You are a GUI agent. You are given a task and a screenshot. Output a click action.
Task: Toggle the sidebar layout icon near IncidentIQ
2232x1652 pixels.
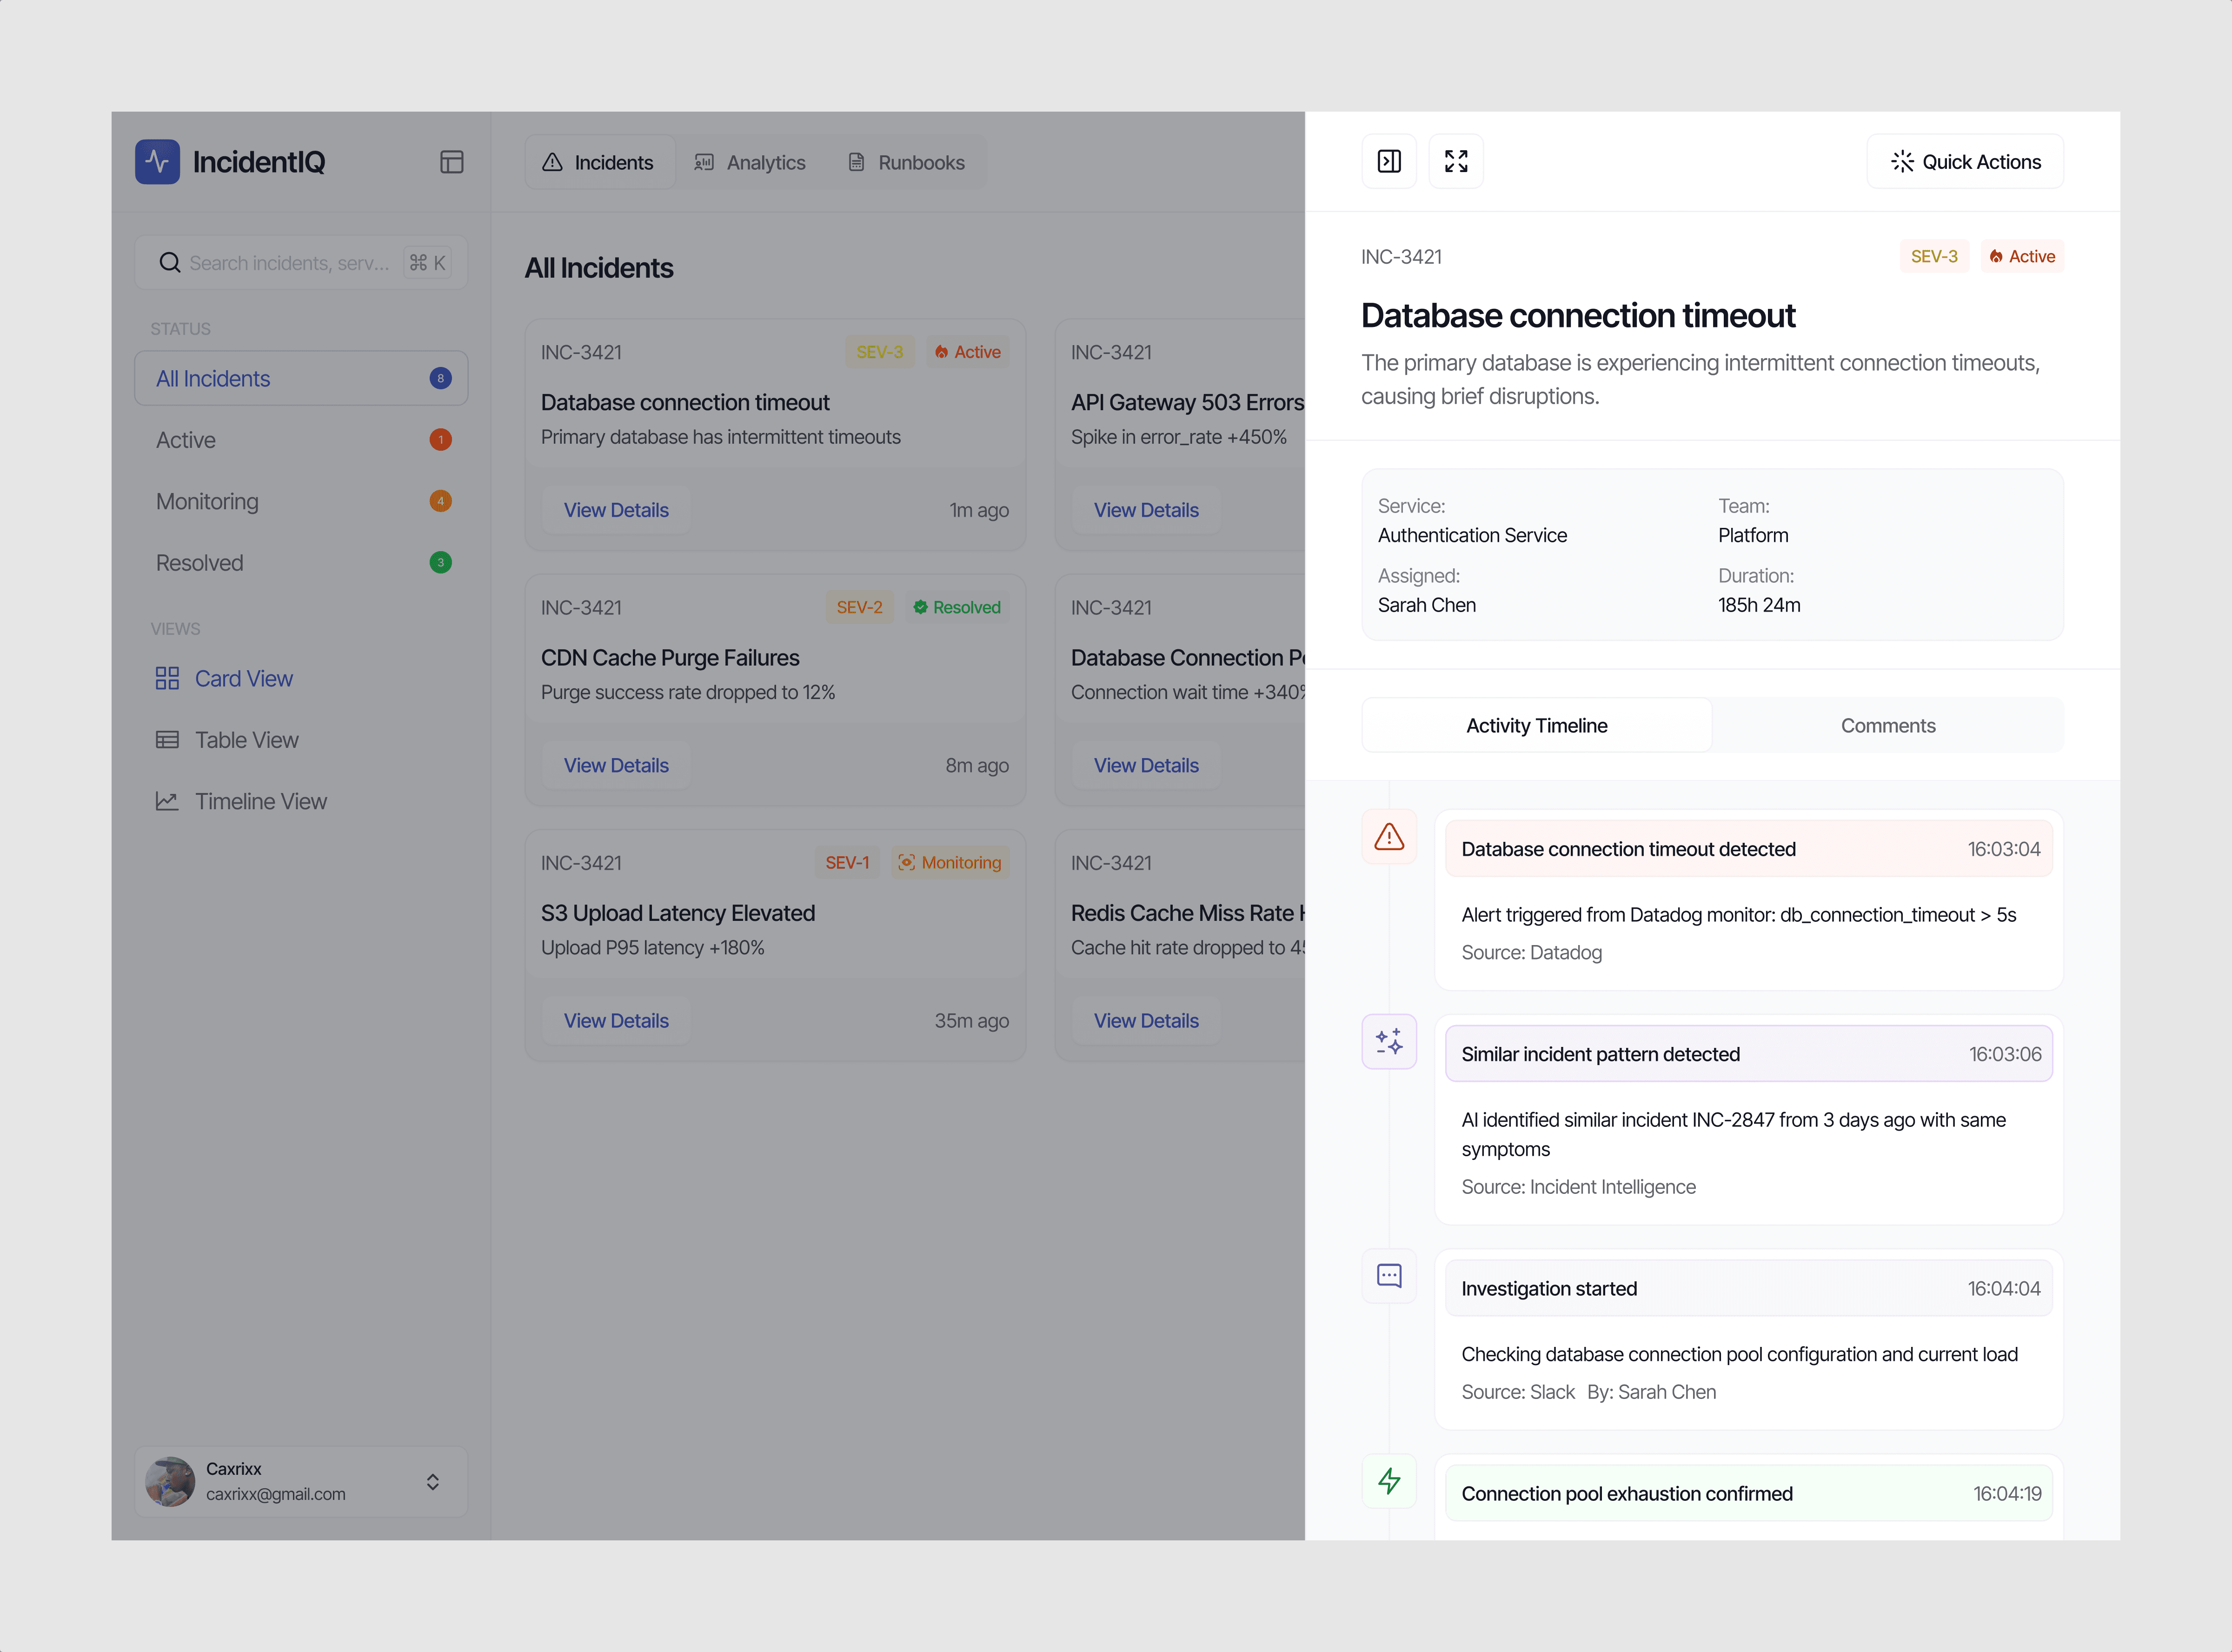[452, 162]
